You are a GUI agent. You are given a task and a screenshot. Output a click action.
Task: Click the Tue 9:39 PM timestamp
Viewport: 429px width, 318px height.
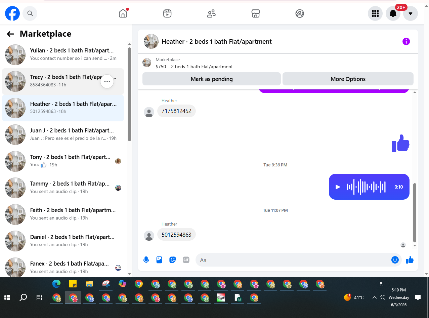tap(275, 165)
